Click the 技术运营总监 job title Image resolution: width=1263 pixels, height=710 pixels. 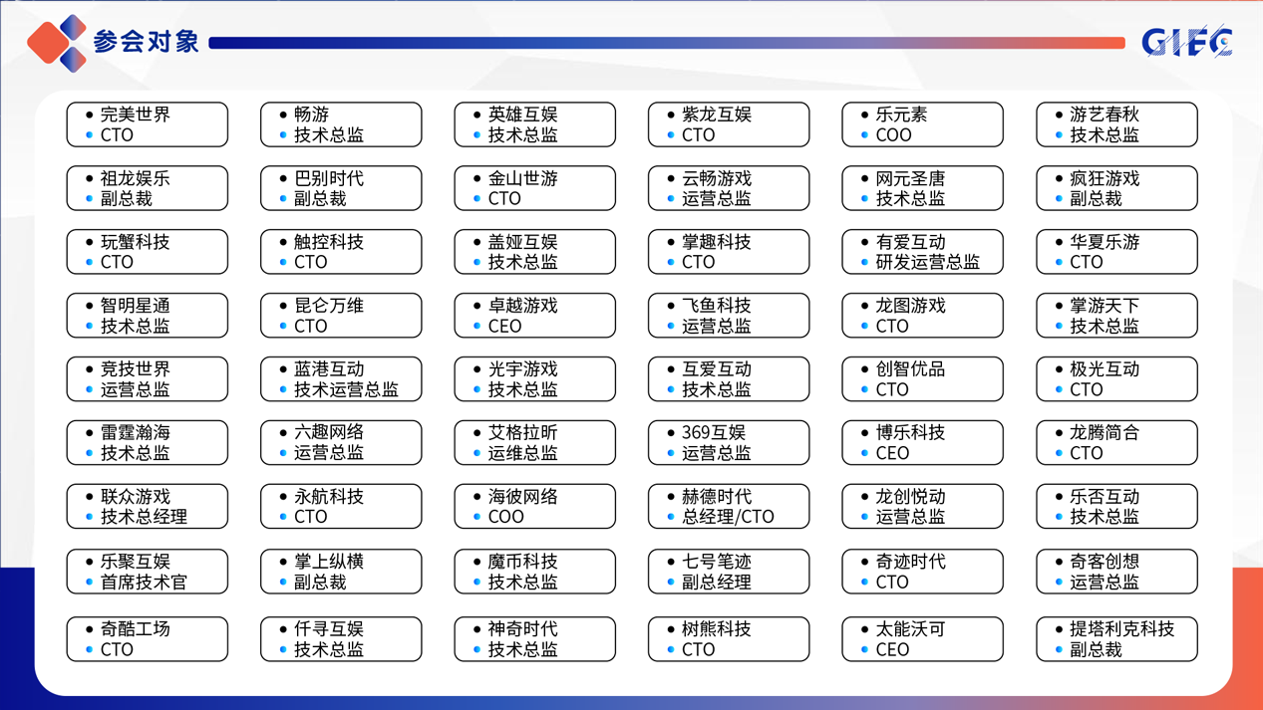pyautogui.click(x=346, y=389)
